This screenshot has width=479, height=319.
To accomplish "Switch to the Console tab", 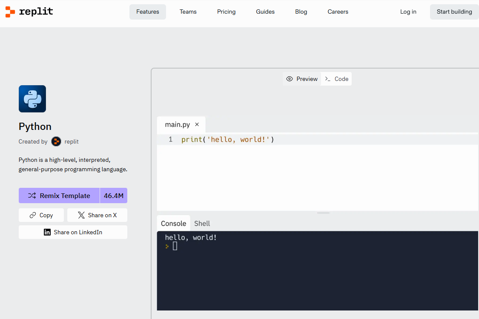I will pyautogui.click(x=174, y=223).
